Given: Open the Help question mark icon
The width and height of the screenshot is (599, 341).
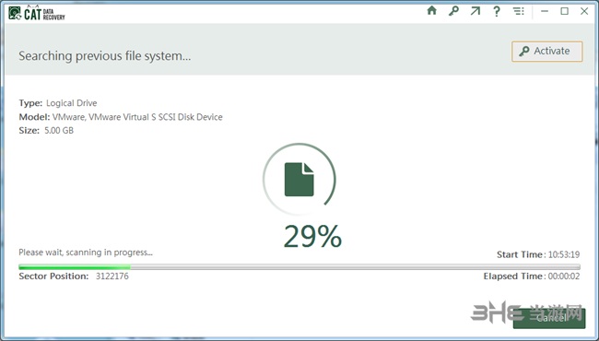Looking at the screenshot, I should click(x=496, y=11).
